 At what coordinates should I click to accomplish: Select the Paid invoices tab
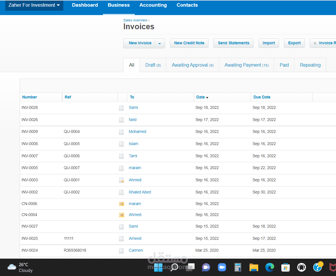[284, 65]
